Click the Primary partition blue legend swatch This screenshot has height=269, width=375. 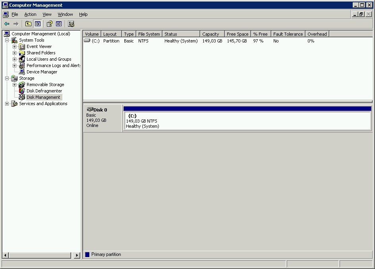(x=87, y=254)
